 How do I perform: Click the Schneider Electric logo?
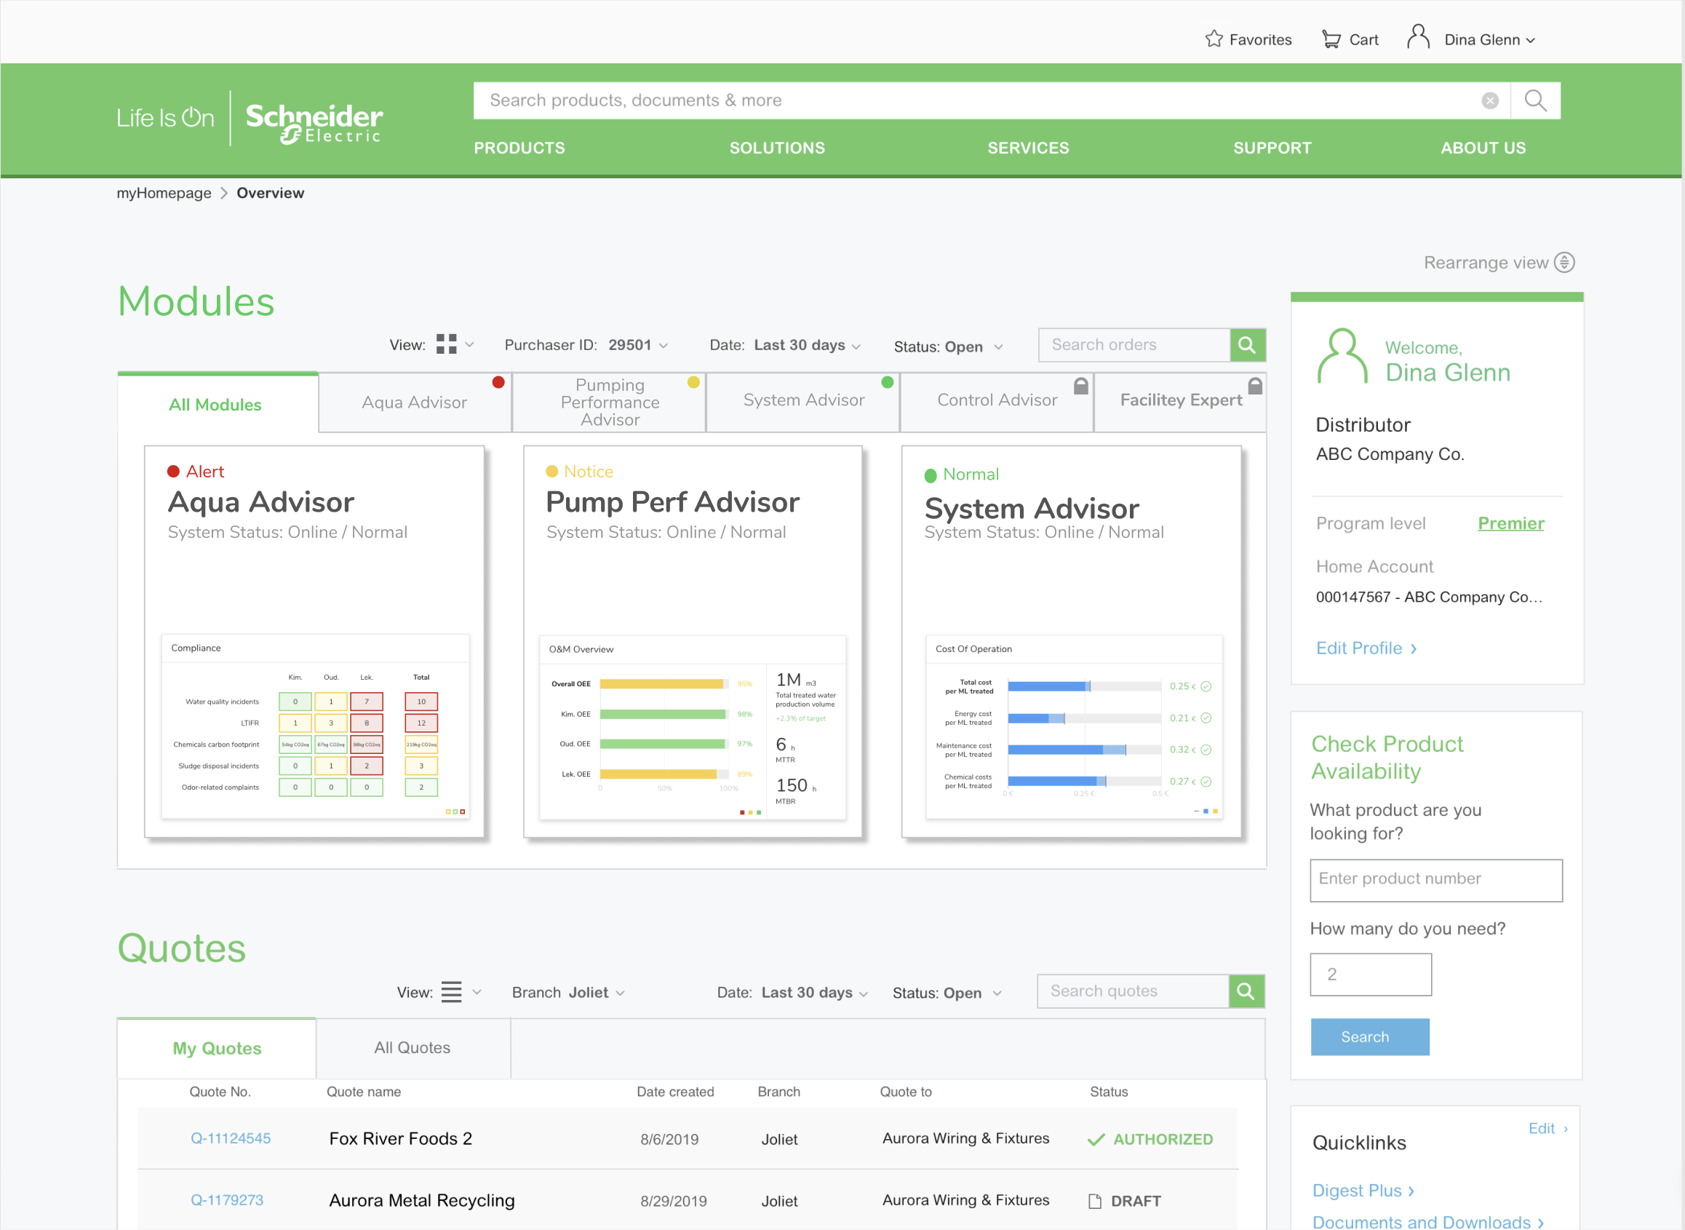[x=314, y=123]
